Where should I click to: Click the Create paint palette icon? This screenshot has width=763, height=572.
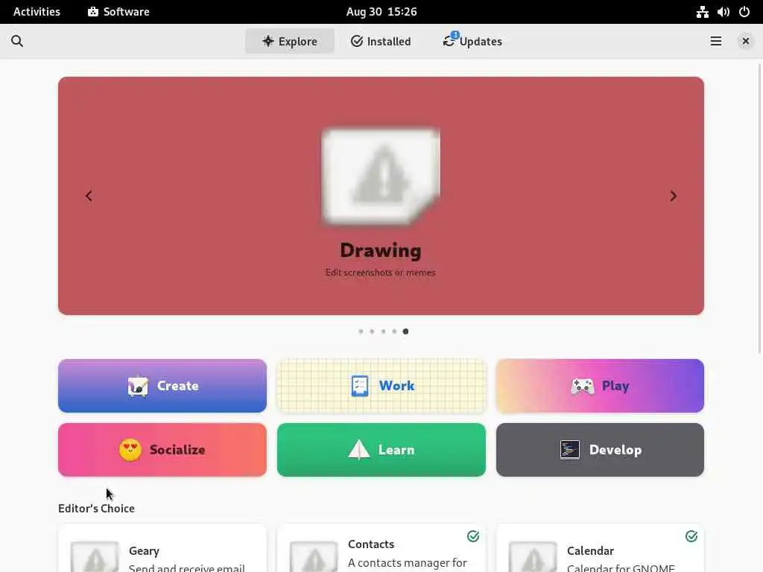pyautogui.click(x=138, y=387)
